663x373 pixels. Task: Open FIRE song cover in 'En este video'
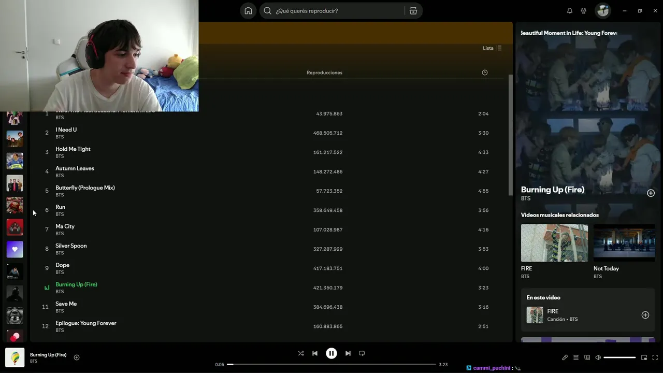(535, 315)
